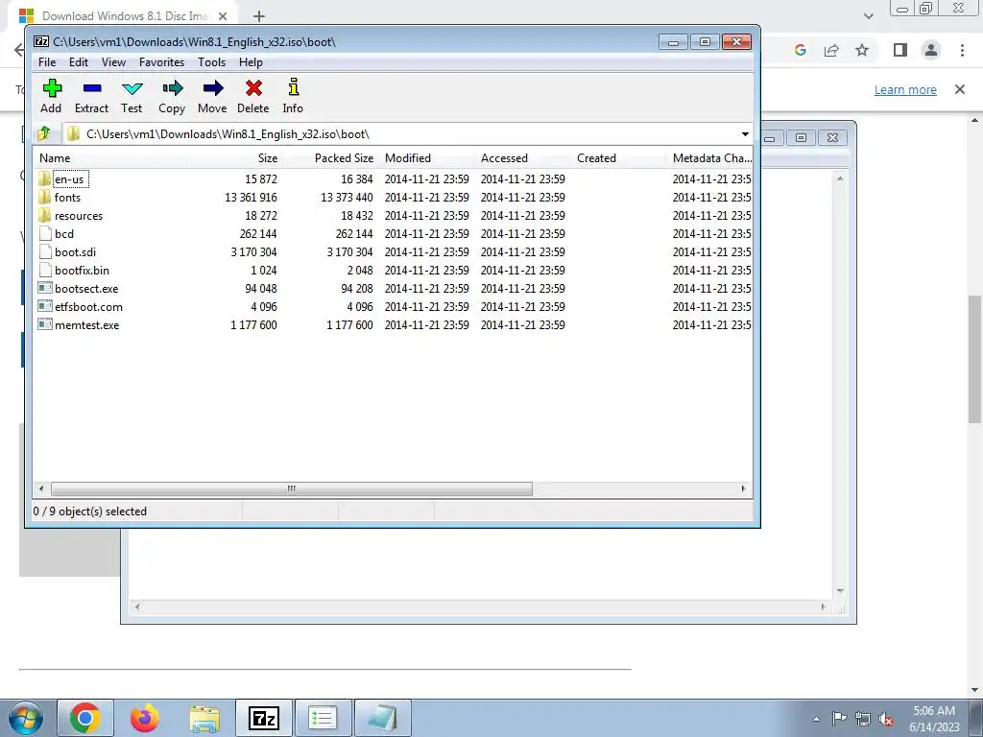Click the 1 177 600 size of memtest.exe
Screen dimensions: 983x737
point(253,325)
